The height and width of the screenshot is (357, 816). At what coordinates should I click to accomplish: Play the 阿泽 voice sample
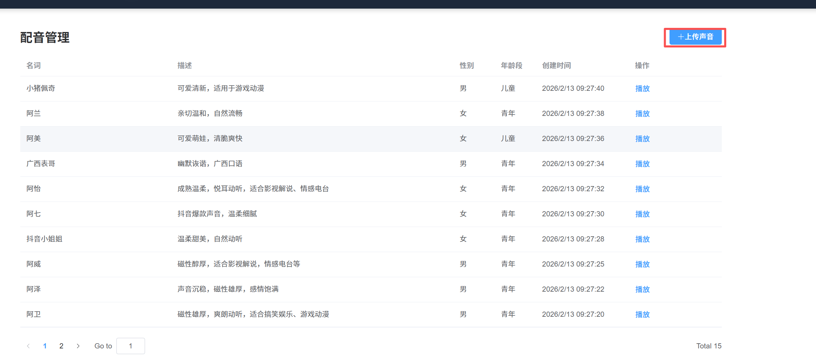[x=642, y=290]
